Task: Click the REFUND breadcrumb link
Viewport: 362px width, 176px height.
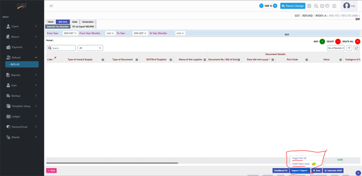Action: click(x=307, y=16)
